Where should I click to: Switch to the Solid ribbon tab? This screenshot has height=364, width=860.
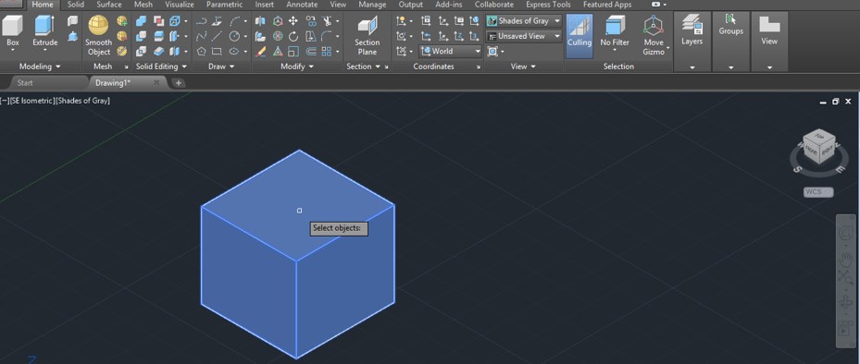coord(76,5)
